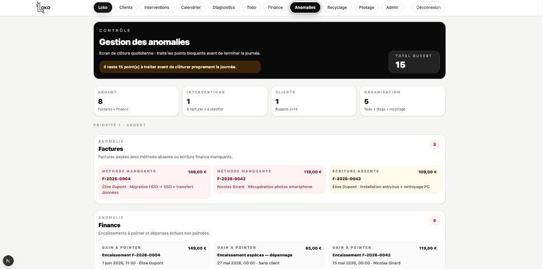Click '65,00 €' amount on espèces card
Image resolution: width=542 pixels, height=269 pixels.
313,248
